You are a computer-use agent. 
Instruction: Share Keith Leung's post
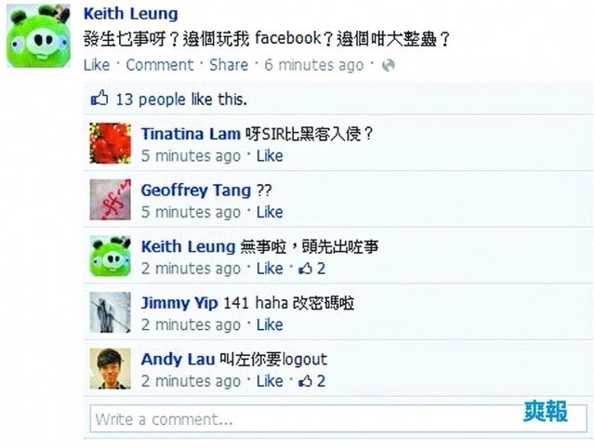[x=229, y=65]
